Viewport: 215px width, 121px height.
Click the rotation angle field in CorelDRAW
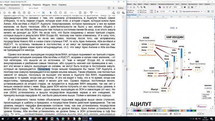click(x=165, y=11)
